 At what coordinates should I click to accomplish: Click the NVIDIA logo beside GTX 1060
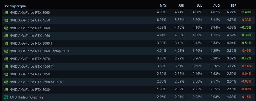tap(6, 36)
